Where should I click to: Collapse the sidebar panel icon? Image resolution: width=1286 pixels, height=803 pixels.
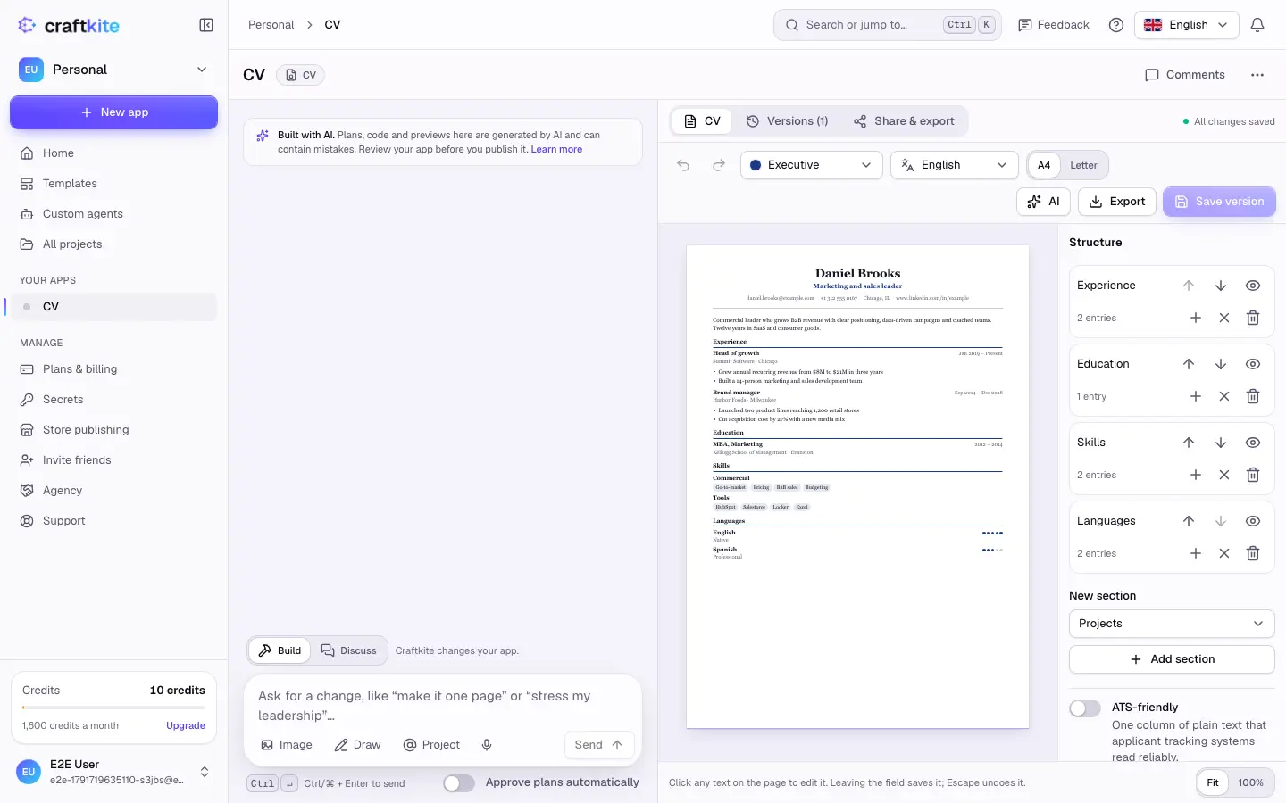point(206,25)
